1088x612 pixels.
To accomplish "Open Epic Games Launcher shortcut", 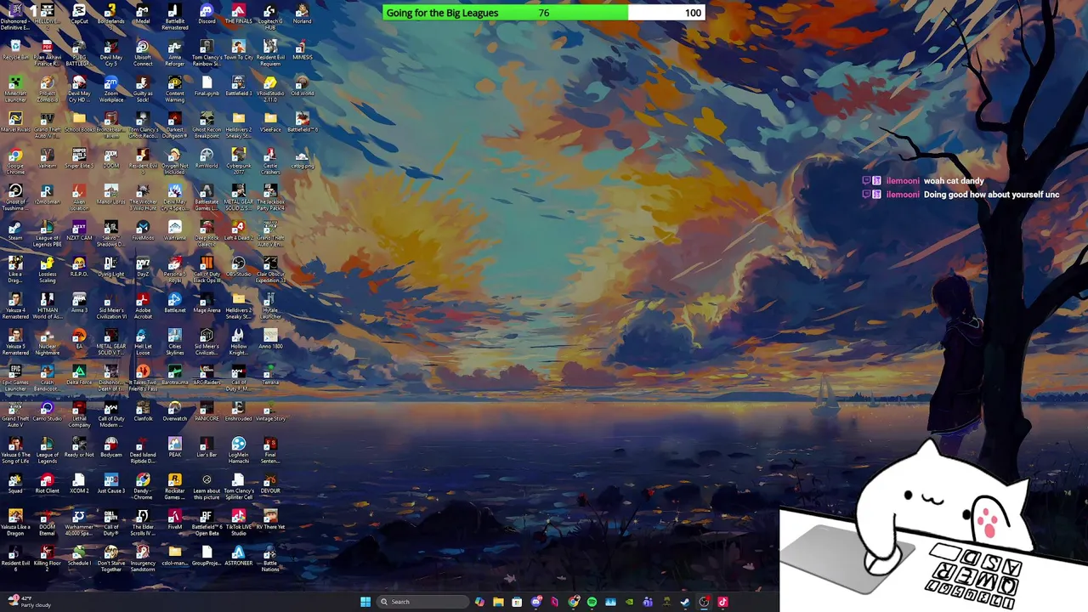I will tap(15, 377).
